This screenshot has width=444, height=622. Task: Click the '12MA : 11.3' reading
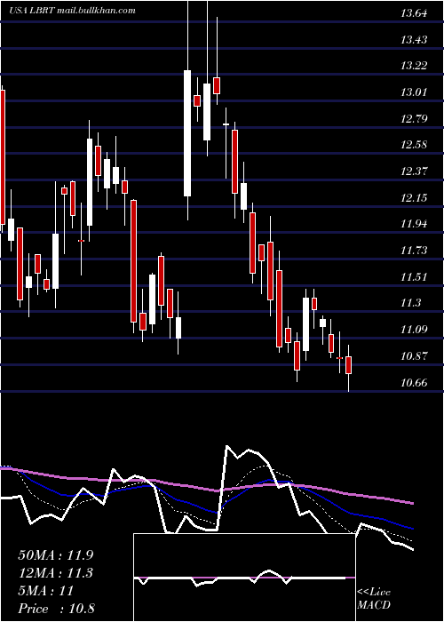click(56, 573)
